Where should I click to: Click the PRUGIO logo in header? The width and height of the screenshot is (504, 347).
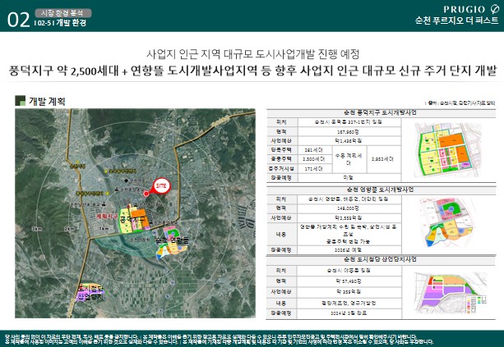click(x=471, y=9)
